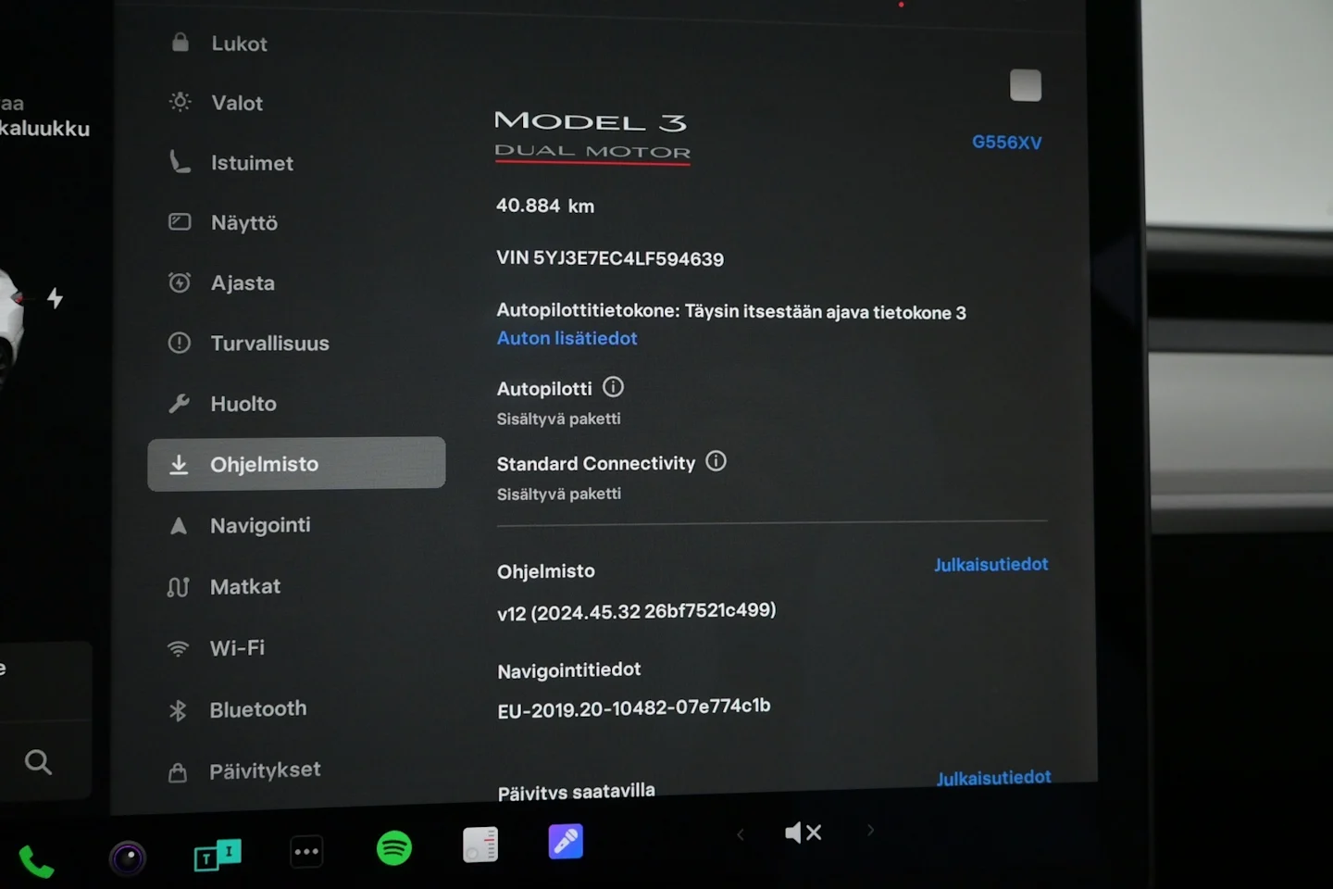Open the white notes app icon
This screenshot has height=889, width=1333.
click(x=480, y=845)
